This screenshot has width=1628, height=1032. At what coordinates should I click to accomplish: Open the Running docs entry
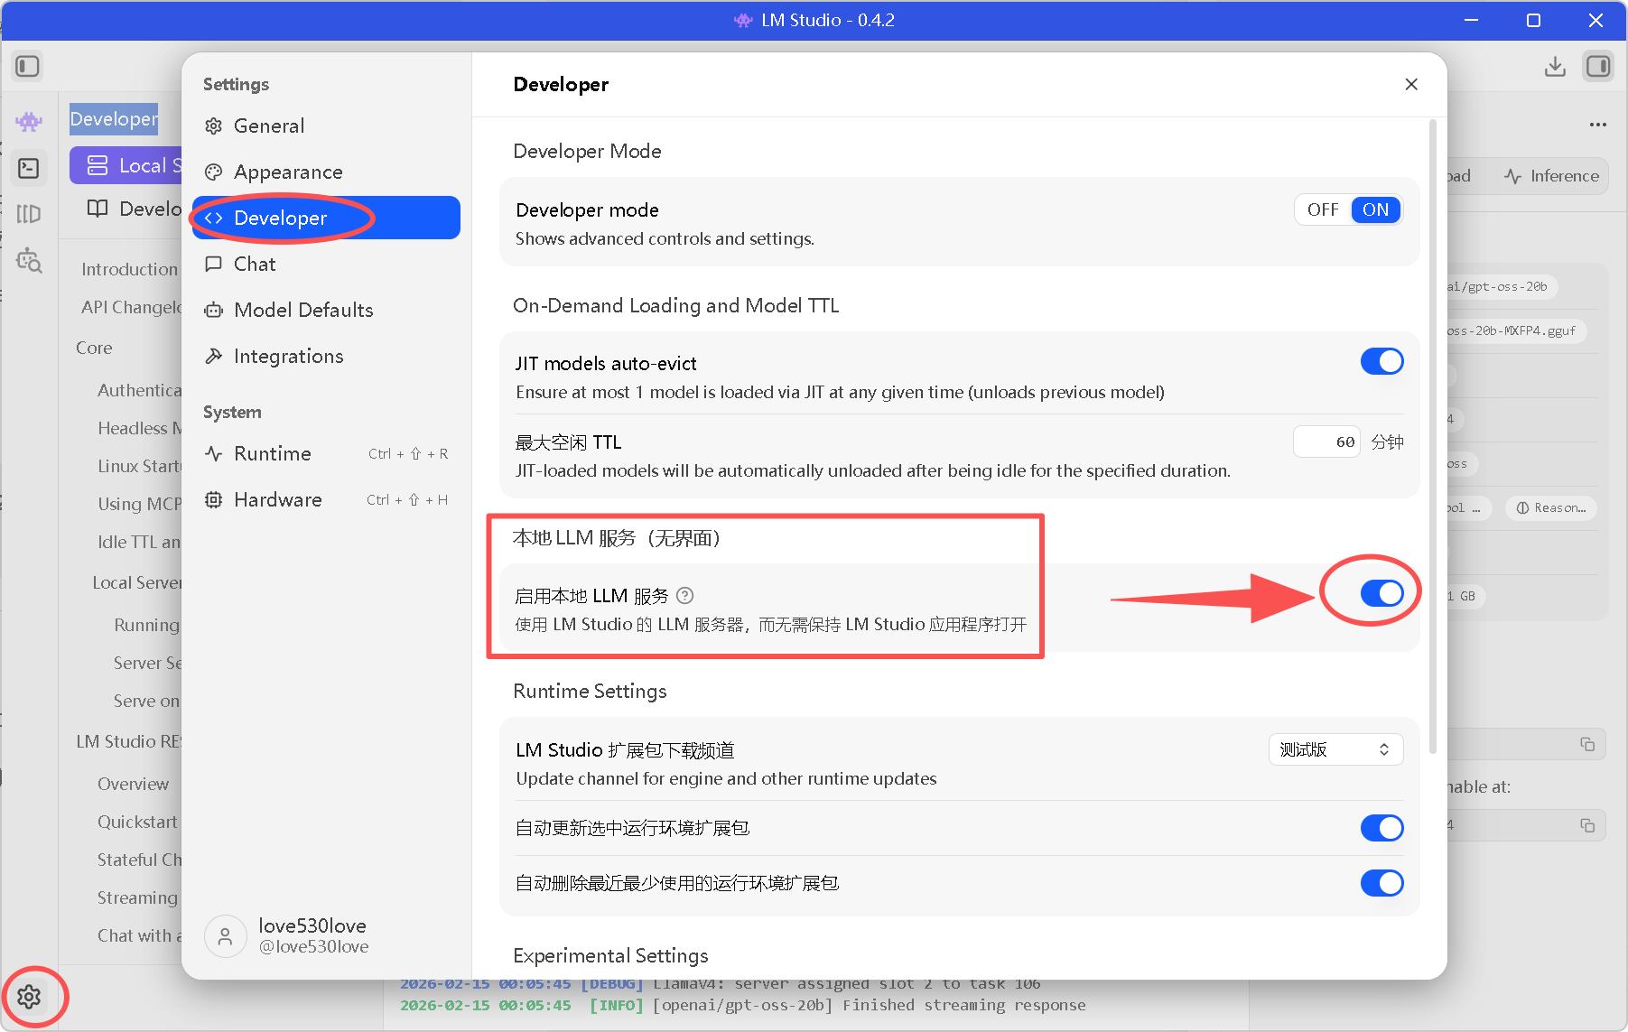tap(147, 625)
